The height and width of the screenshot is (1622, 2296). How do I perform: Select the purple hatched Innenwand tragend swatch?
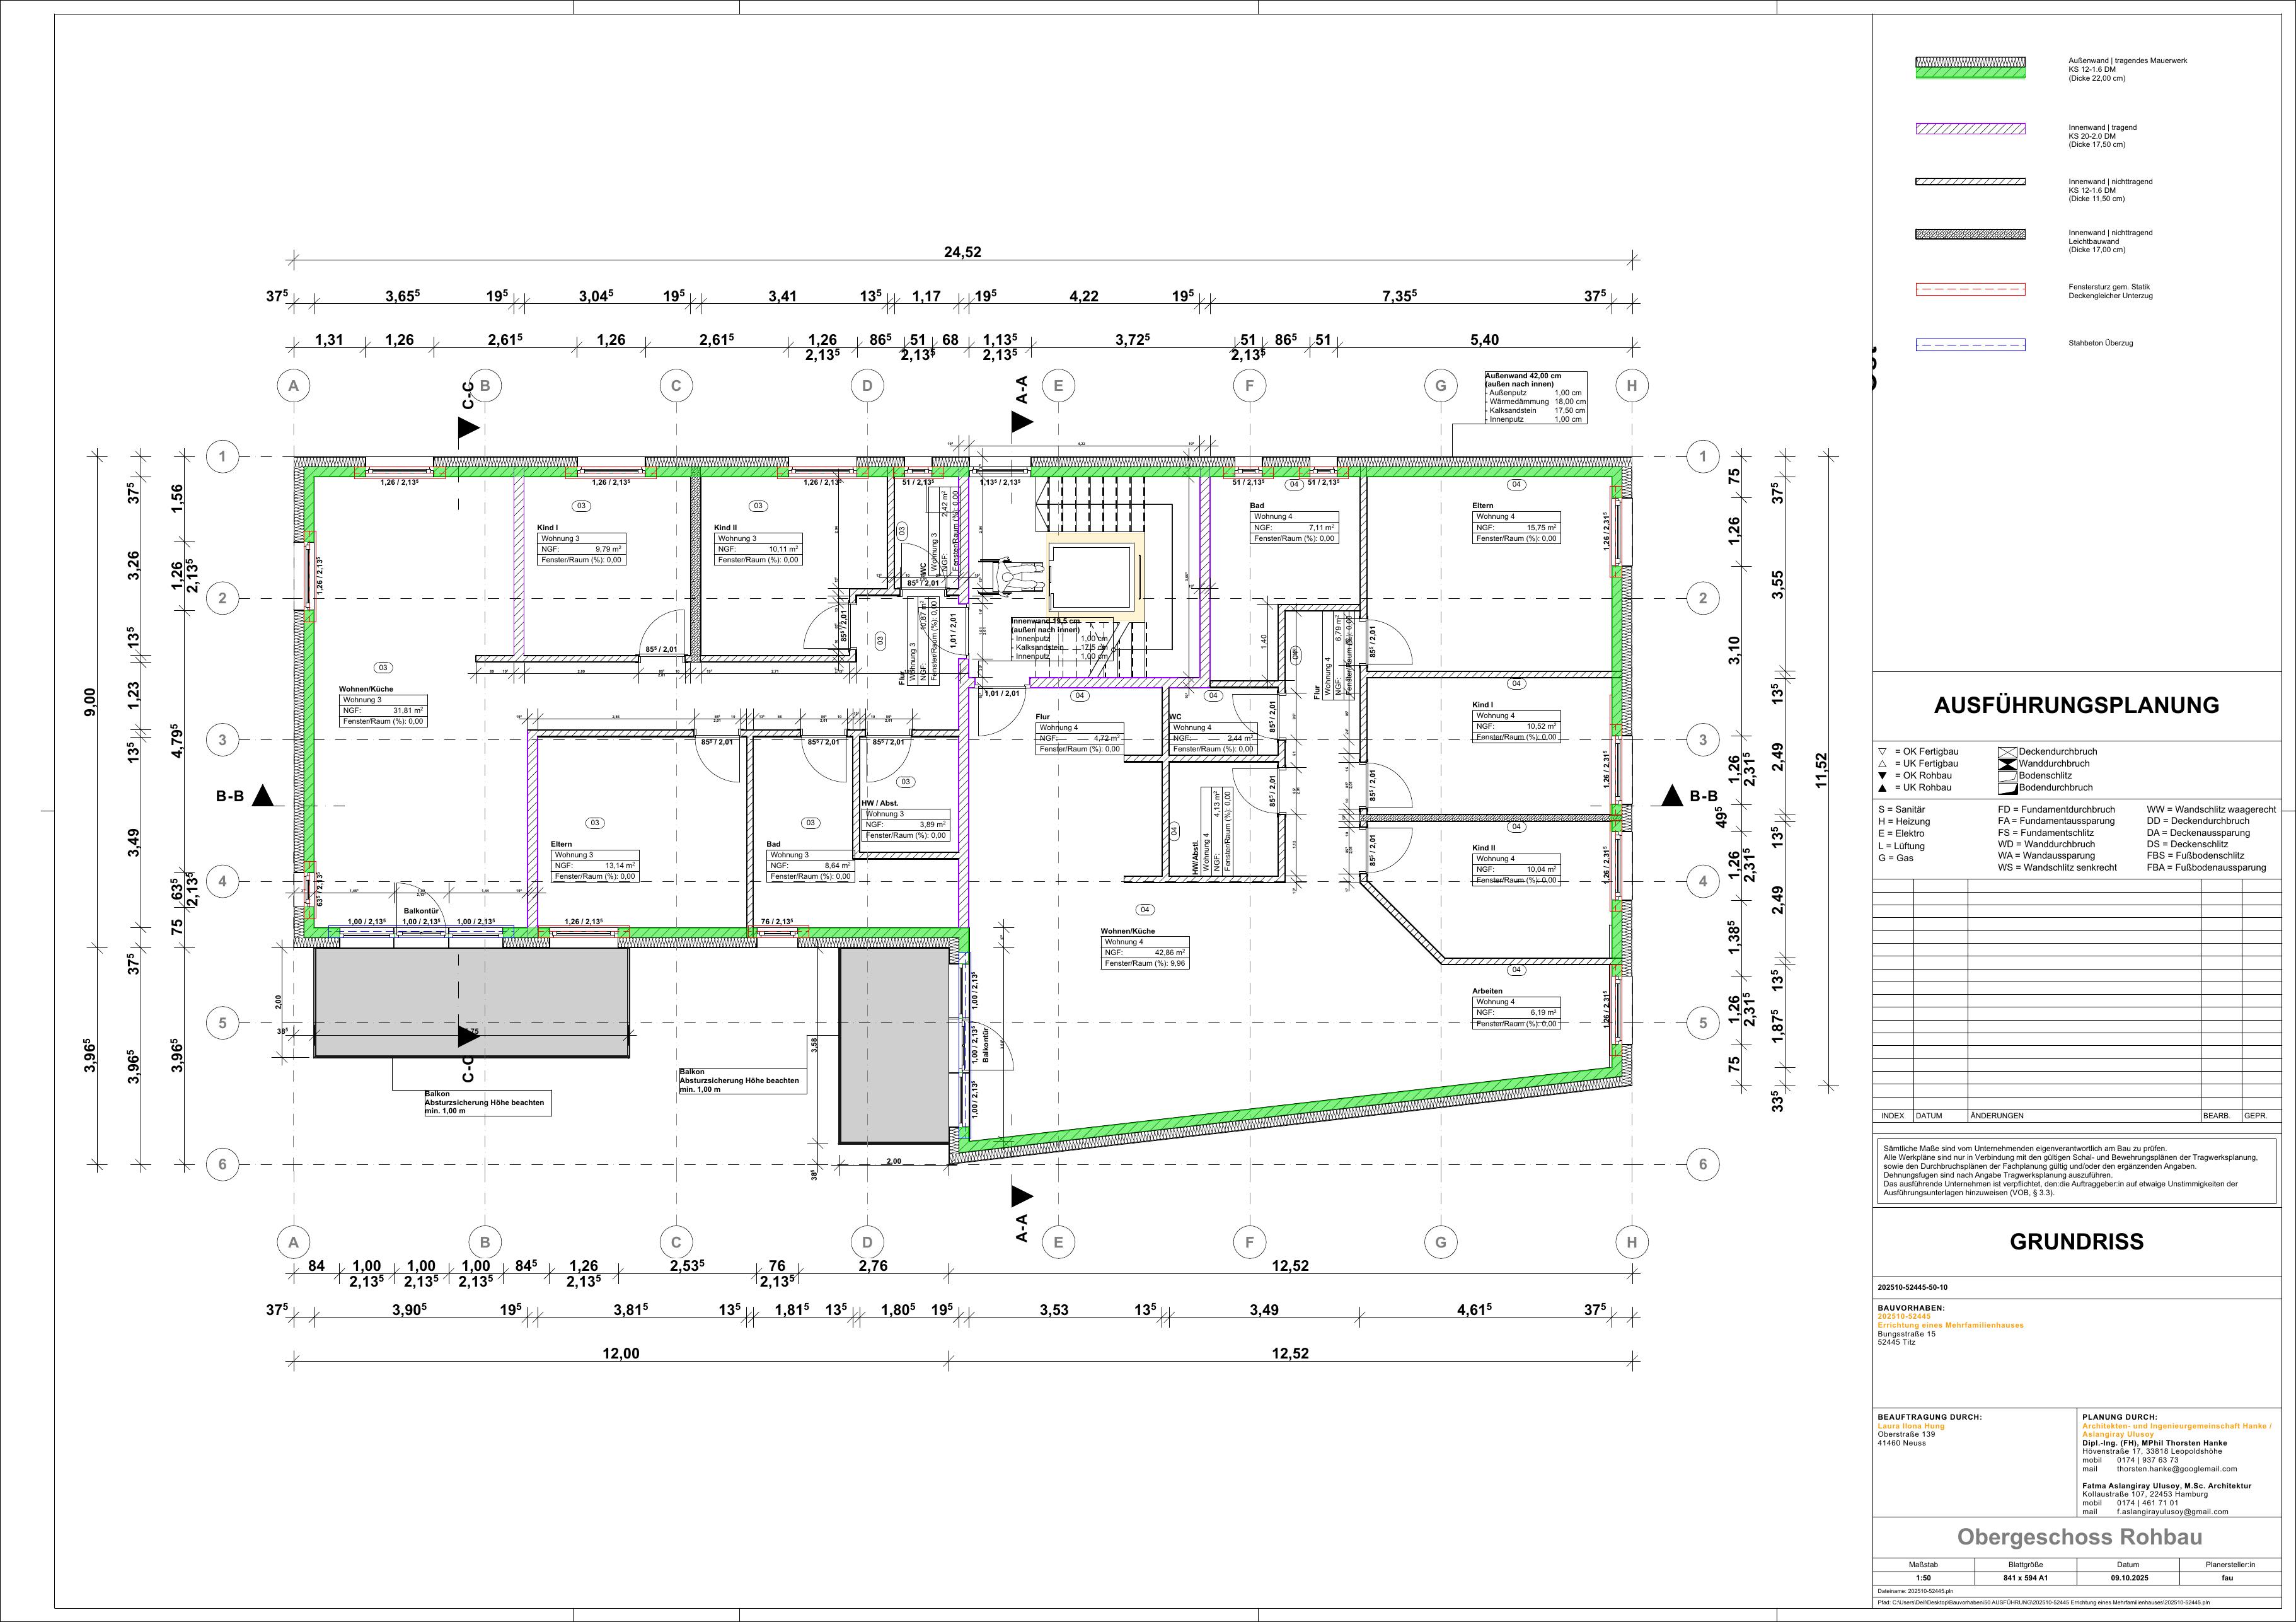tap(1970, 129)
